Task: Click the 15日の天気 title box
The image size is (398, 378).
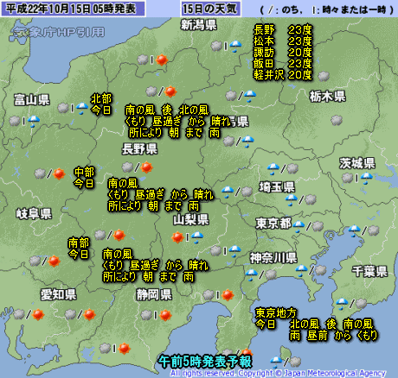Action: pos(211,9)
